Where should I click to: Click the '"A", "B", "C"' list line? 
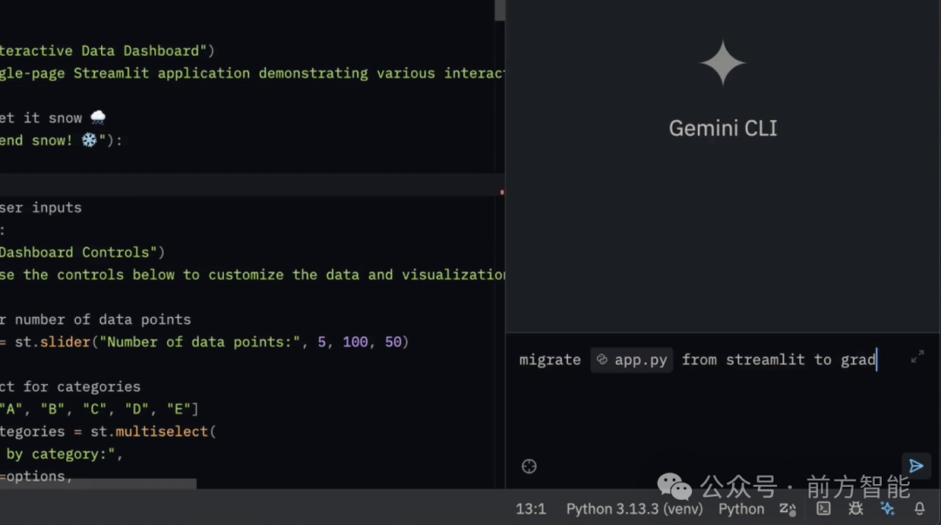[x=99, y=409]
